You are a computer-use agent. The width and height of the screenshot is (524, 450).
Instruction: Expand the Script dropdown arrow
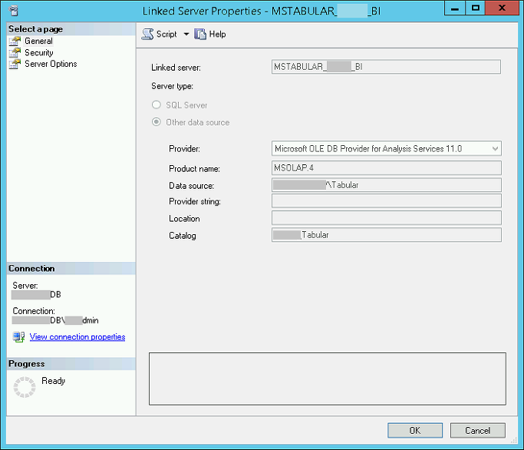coord(186,34)
